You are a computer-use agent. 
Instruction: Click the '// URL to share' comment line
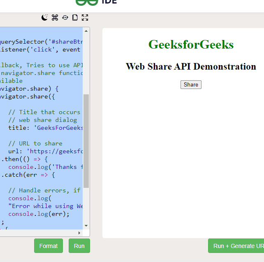tap(35, 143)
